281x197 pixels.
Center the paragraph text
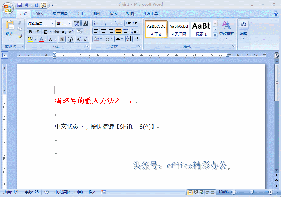pyautogui.click(x=103, y=31)
